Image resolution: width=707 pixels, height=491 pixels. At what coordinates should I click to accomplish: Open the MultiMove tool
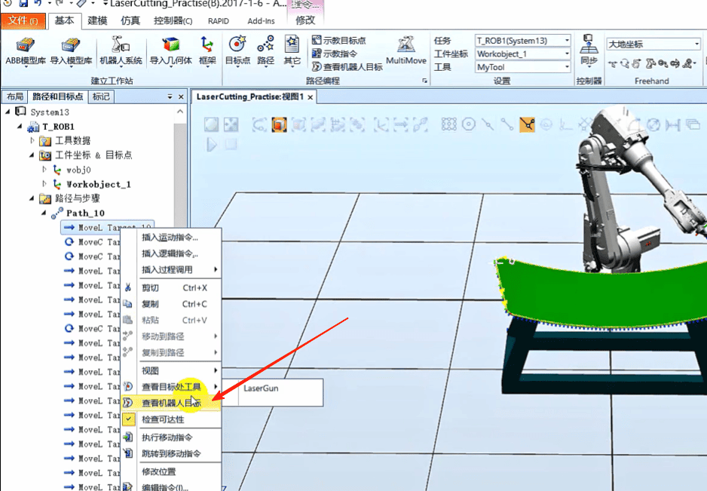tap(406, 51)
